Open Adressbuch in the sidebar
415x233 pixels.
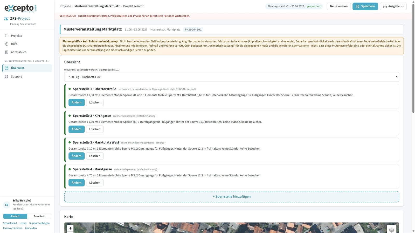click(27, 52)
